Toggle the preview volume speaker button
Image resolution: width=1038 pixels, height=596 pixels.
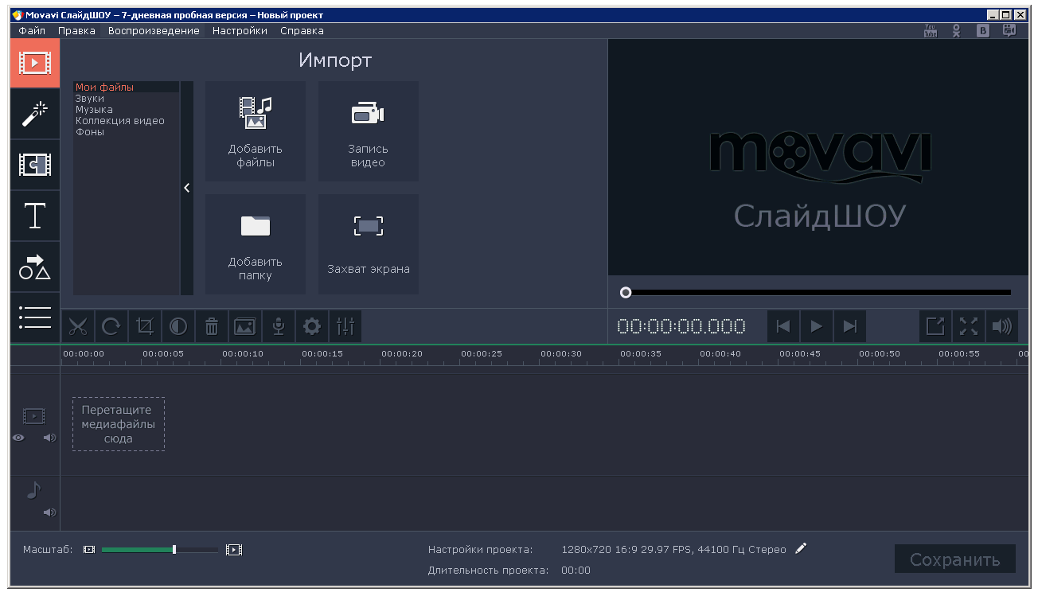[x=1002, y=326]
